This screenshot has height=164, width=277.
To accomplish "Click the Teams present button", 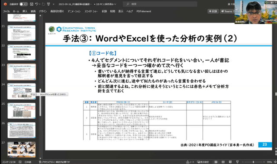I will point(228,11).
